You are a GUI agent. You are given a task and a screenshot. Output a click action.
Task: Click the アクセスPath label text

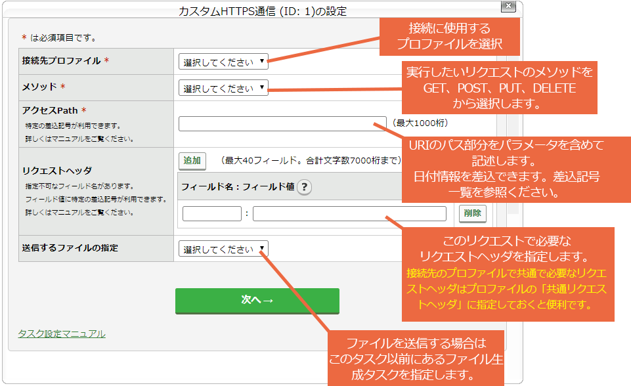50,110
